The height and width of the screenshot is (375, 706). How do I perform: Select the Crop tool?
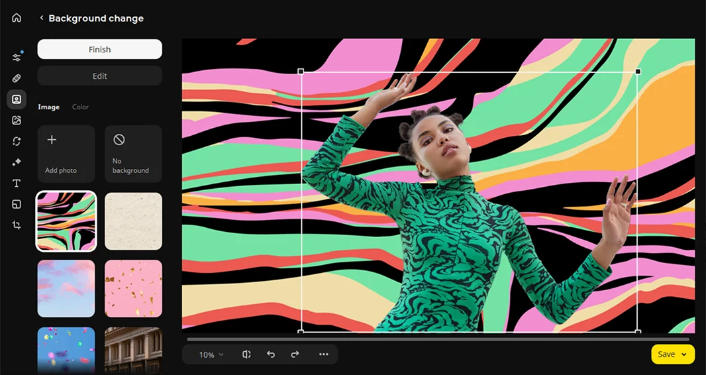(x=17, y=225)
